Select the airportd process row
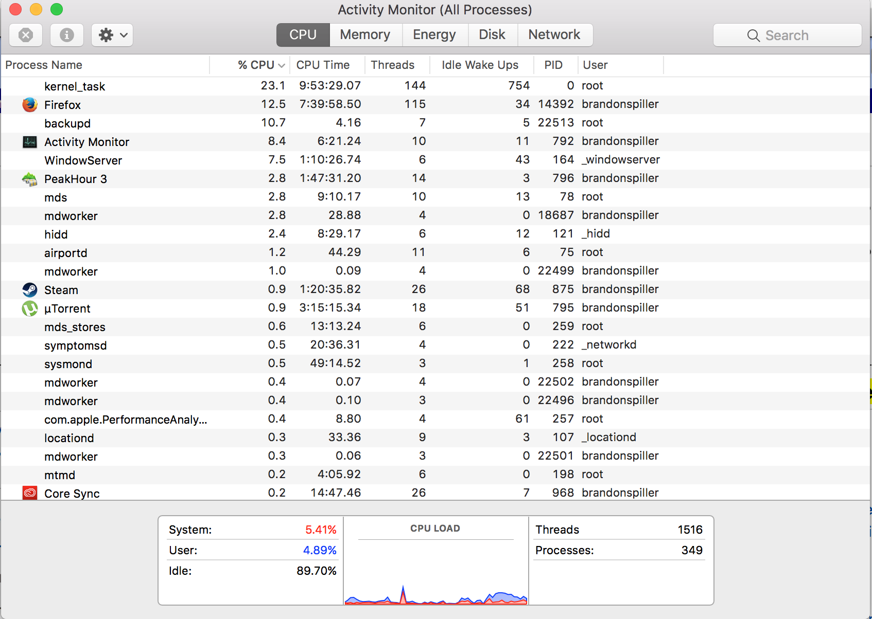The height and width of the screenshot is (619, 872). 435,252
